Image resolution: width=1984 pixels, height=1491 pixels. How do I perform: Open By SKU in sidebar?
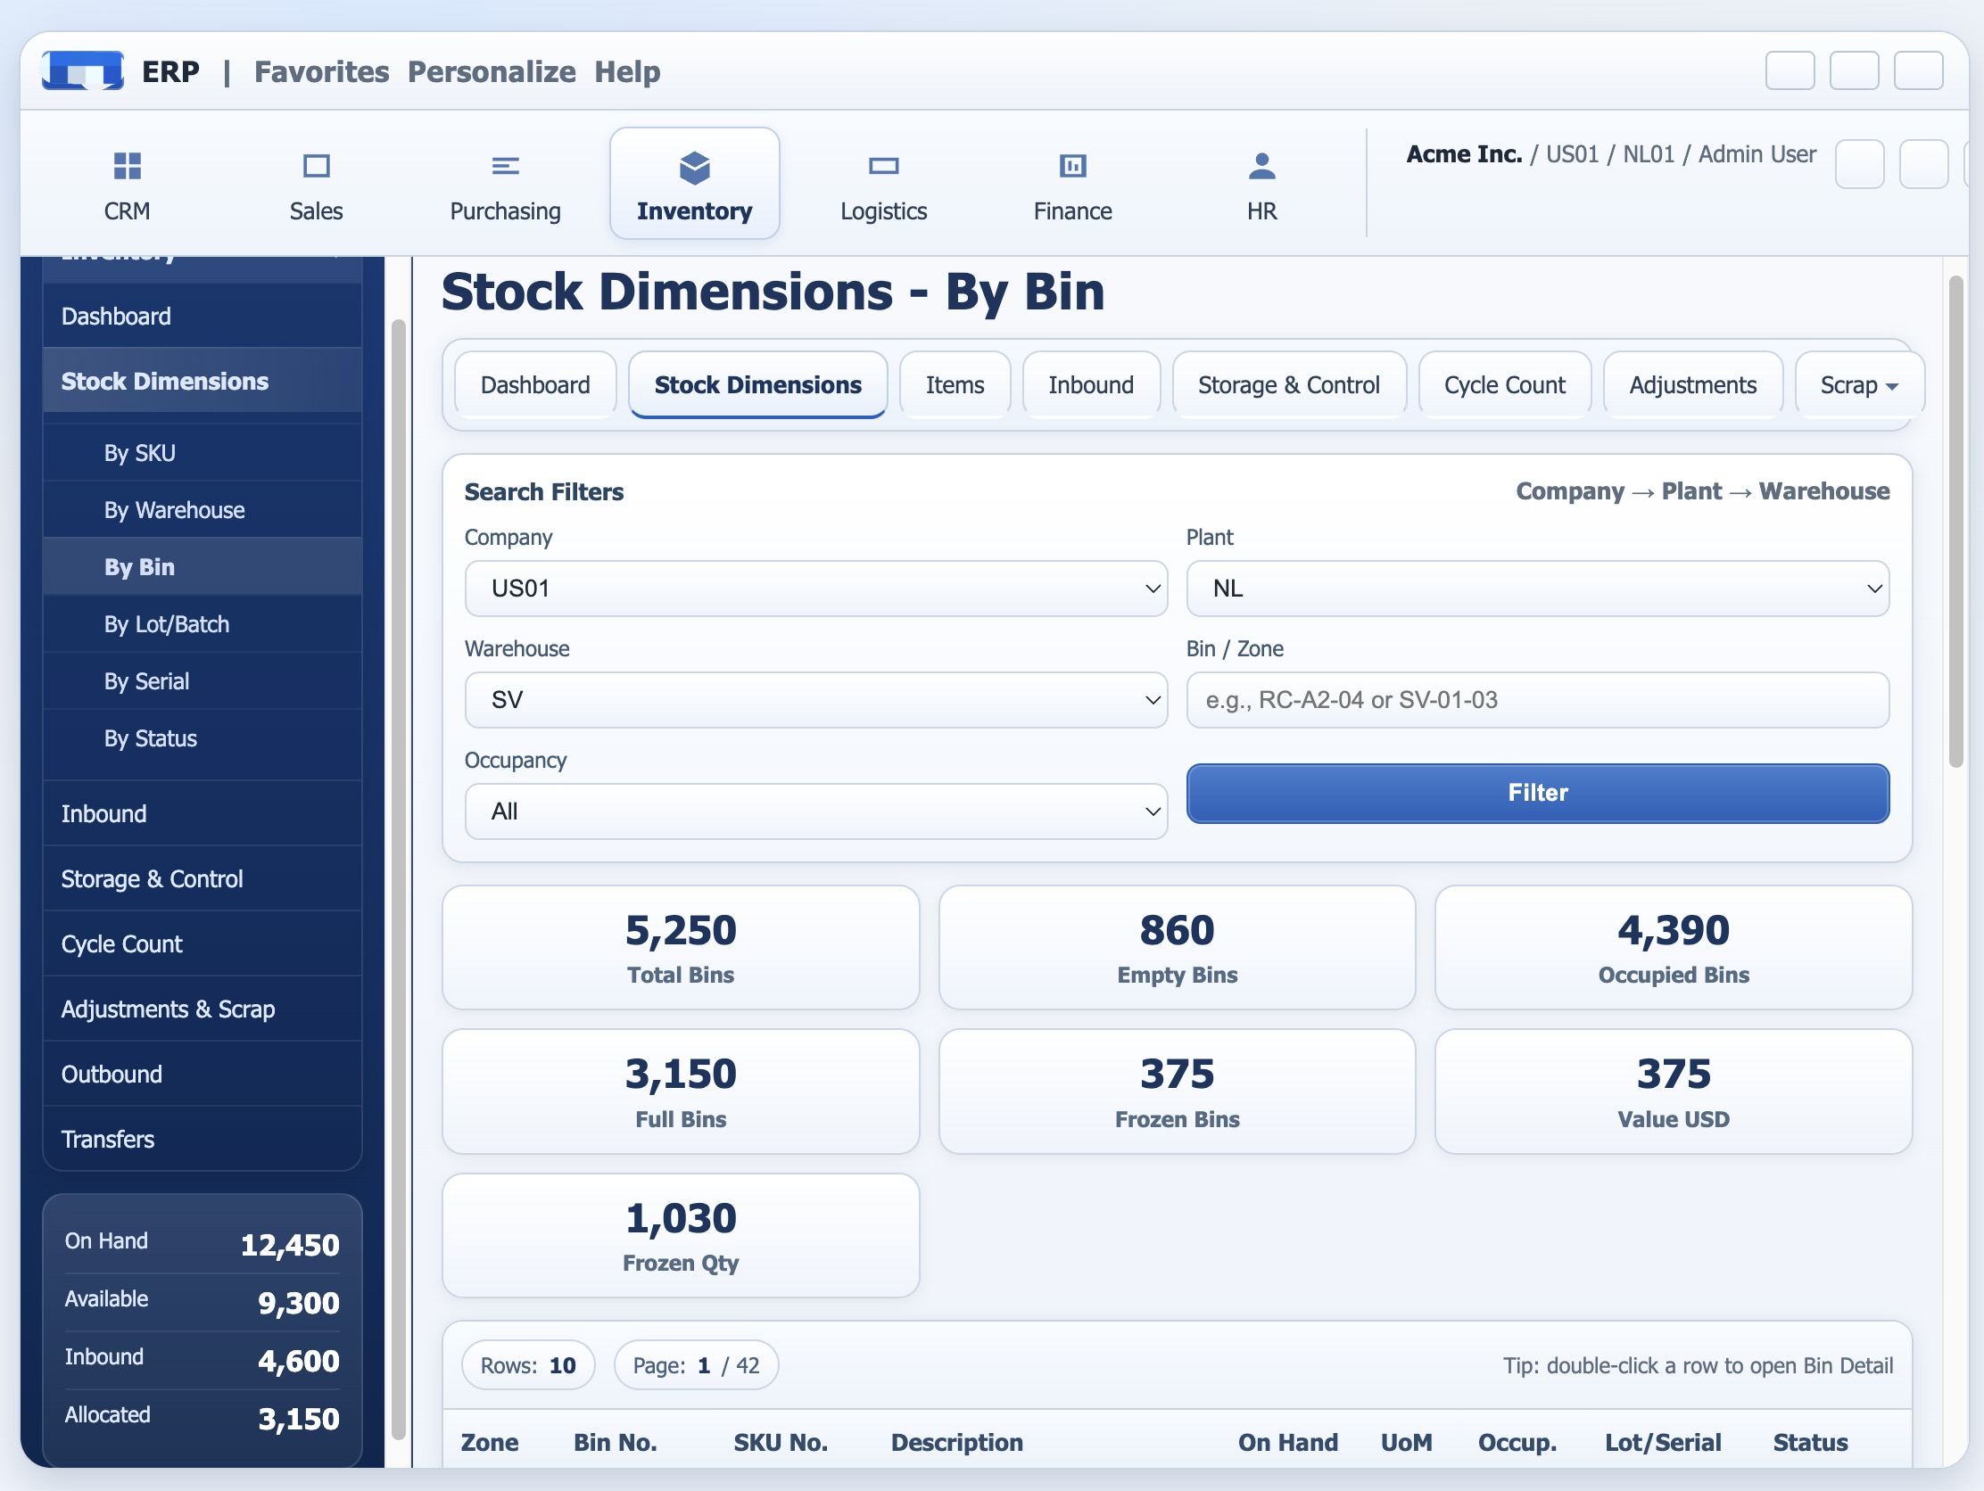202,453
